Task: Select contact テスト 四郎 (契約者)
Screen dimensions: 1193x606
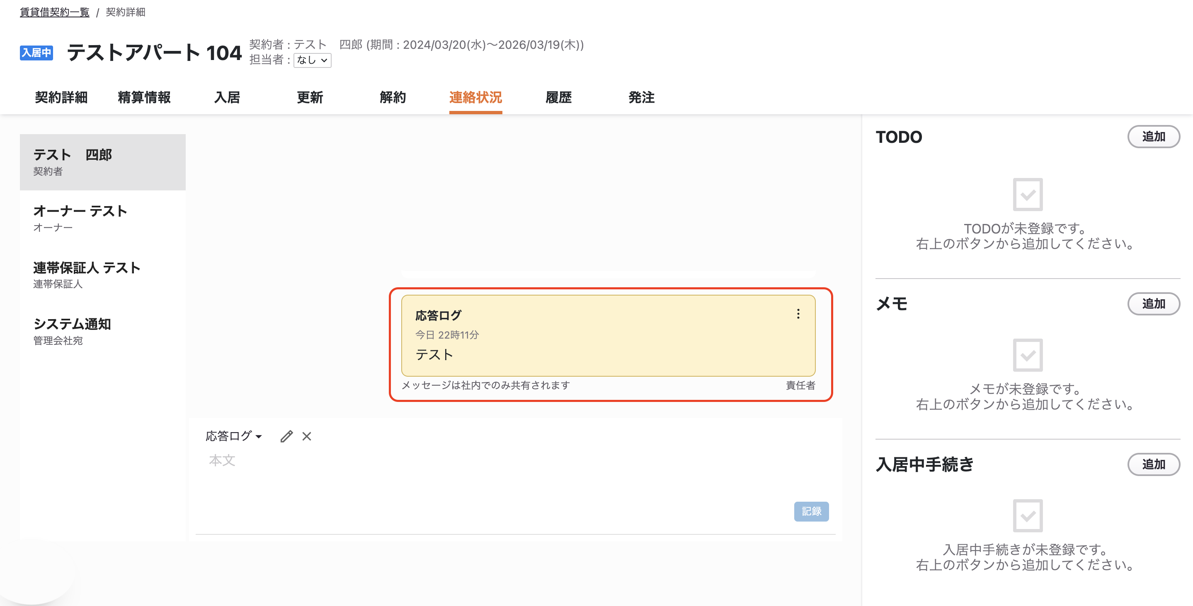Action: point(103,162)
